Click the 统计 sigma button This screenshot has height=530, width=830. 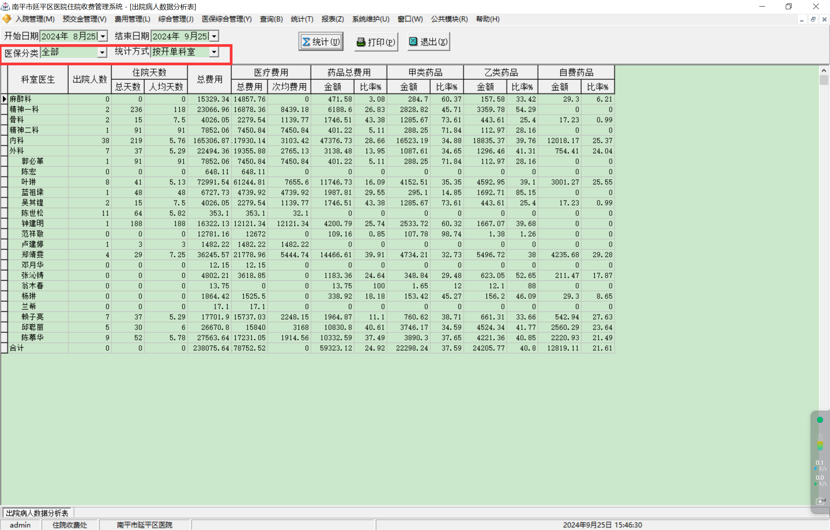pos(320,41)
